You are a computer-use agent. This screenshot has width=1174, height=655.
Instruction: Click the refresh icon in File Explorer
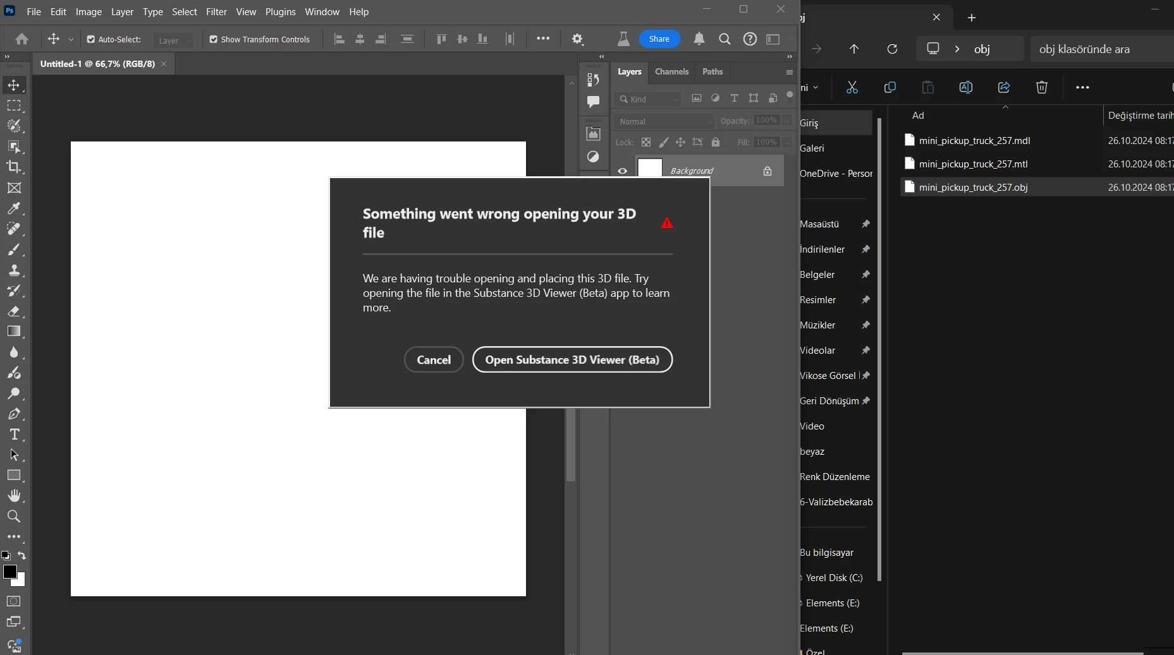tap(892, 49)
